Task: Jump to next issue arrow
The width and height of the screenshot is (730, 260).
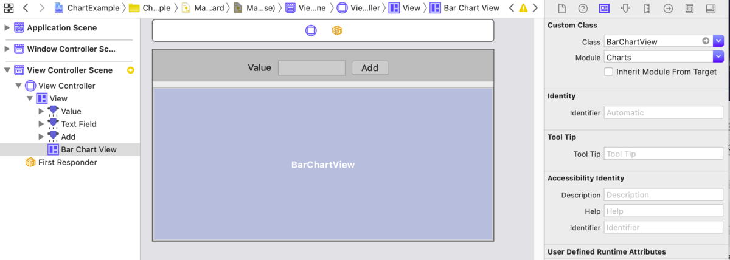Action: coord(535,8)
